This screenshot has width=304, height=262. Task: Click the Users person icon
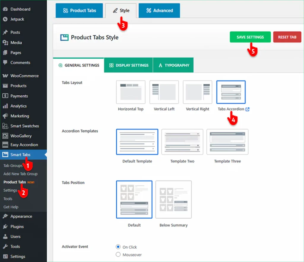point(5,236)
